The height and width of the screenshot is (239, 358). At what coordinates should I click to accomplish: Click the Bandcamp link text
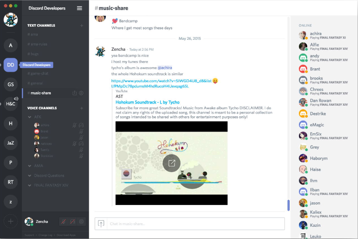pos(128,21)
